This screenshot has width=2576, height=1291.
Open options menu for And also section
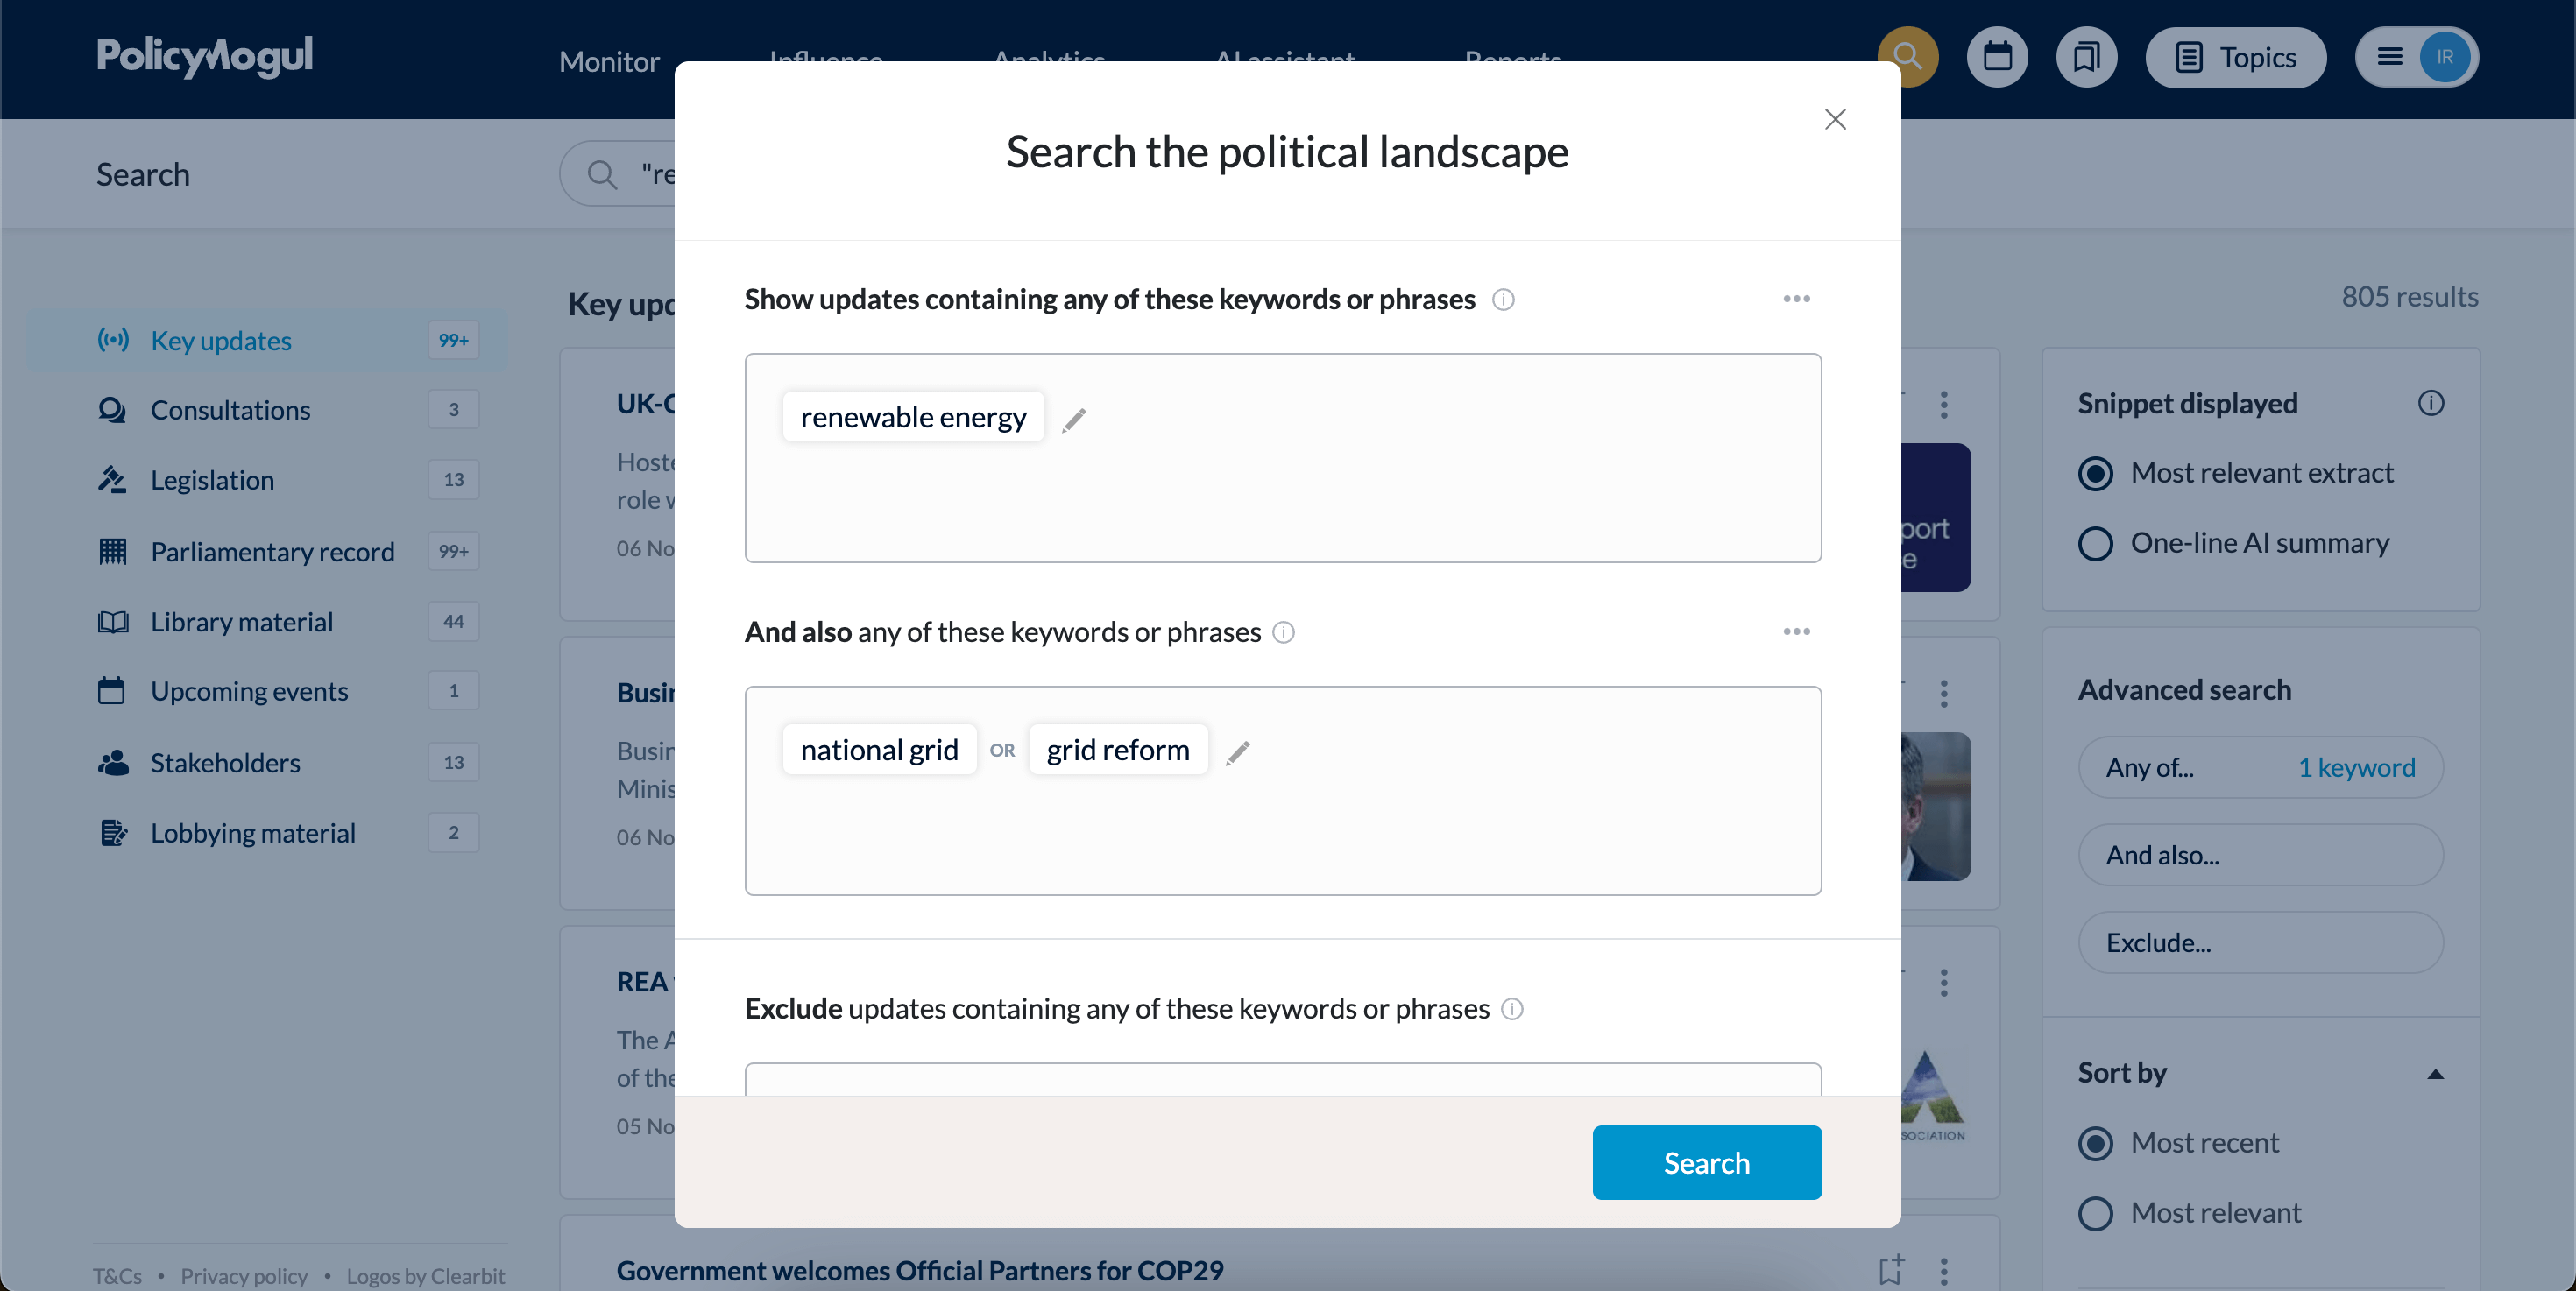1796,631
